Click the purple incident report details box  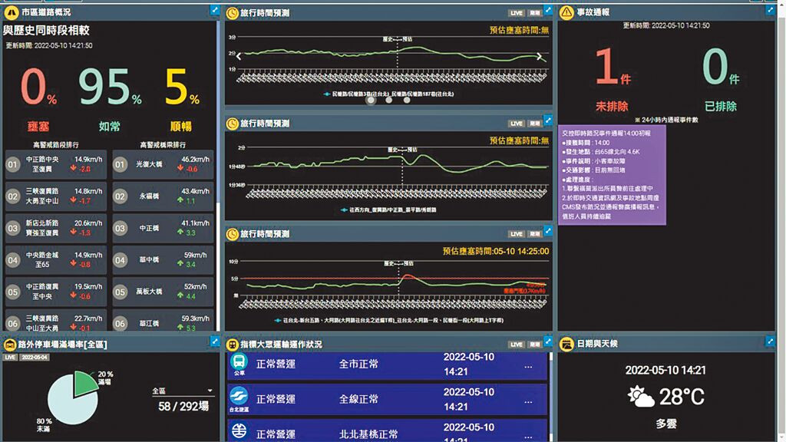tap(611, 175)
